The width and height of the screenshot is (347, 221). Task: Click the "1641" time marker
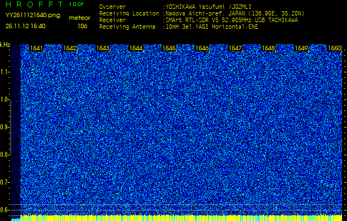pyautogui.click(x=36, y=48)
